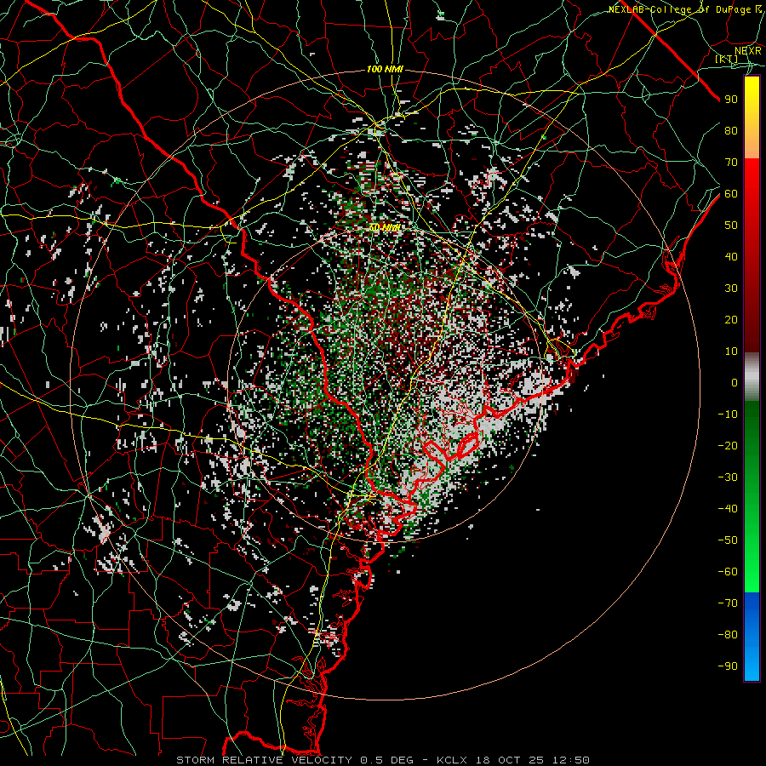766x766 pixels.
Task: Select the 50 value on the velocity scale
Action: (x=731, y=226)
